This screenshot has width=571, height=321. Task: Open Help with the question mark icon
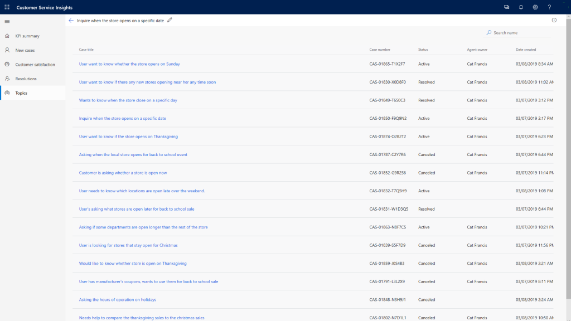coord(550,7)
